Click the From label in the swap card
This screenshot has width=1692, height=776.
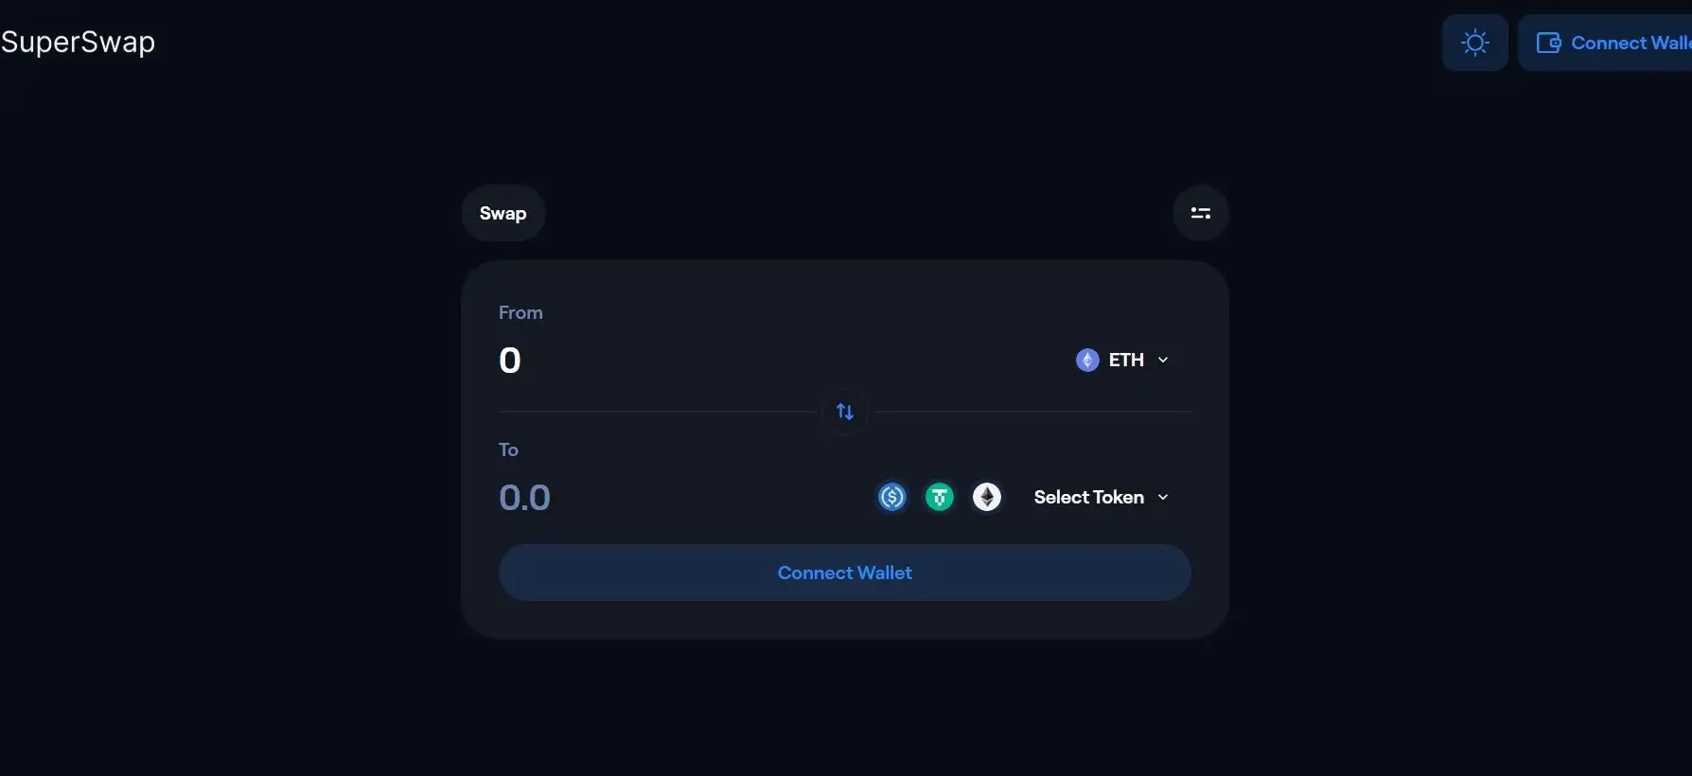[x=520, y=312]
